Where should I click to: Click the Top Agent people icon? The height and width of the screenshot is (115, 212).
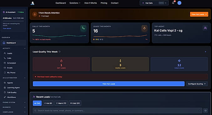coord(205,28)
